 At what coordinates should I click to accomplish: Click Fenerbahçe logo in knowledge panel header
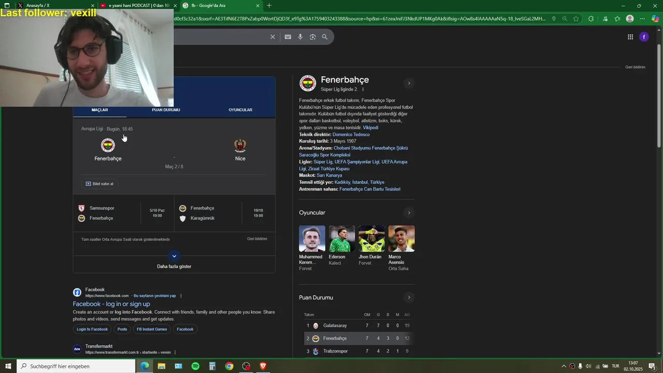point(308,83)
